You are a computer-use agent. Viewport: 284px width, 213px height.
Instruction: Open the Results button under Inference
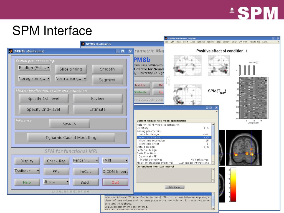(x=69, y=123)
